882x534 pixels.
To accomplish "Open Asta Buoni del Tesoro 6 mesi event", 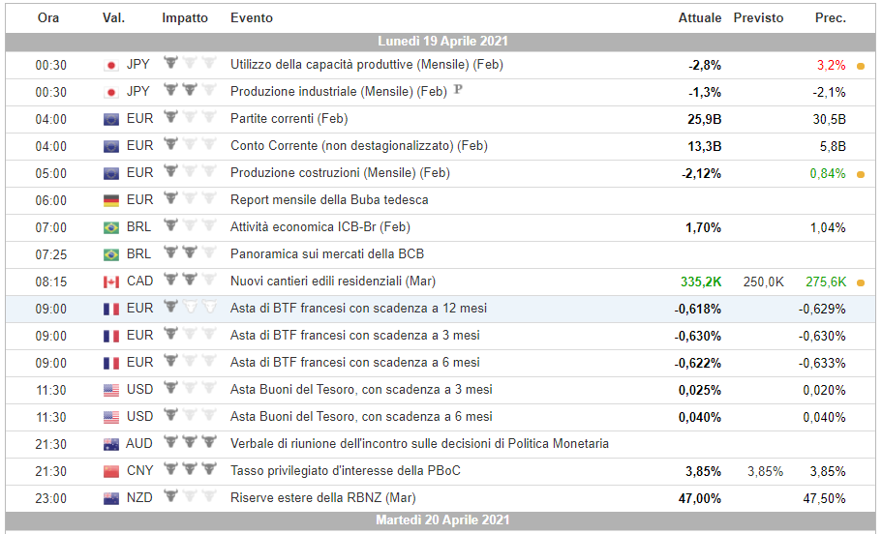I will [361, 417].
